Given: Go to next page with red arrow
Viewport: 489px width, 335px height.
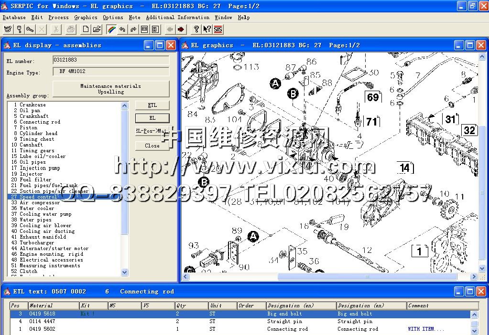Looking at the screenshot, I should [181, 29].
